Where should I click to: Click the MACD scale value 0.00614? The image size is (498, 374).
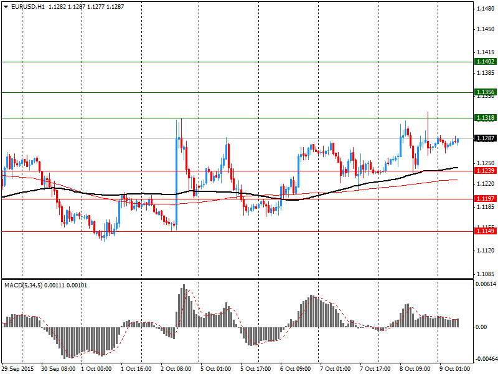[486, 284]
